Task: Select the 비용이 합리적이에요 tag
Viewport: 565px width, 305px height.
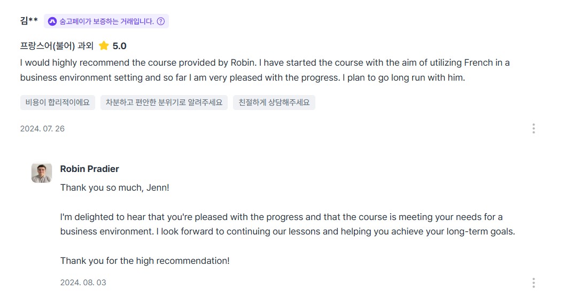Action: [x=58, y=103]
